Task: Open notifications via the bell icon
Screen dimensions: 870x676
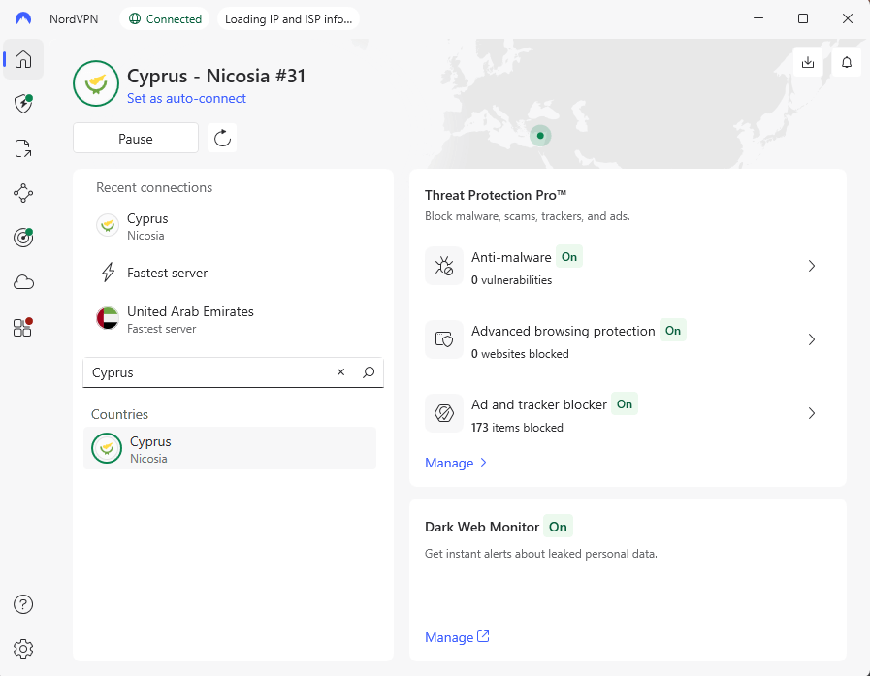Action: tap(846, 62)
